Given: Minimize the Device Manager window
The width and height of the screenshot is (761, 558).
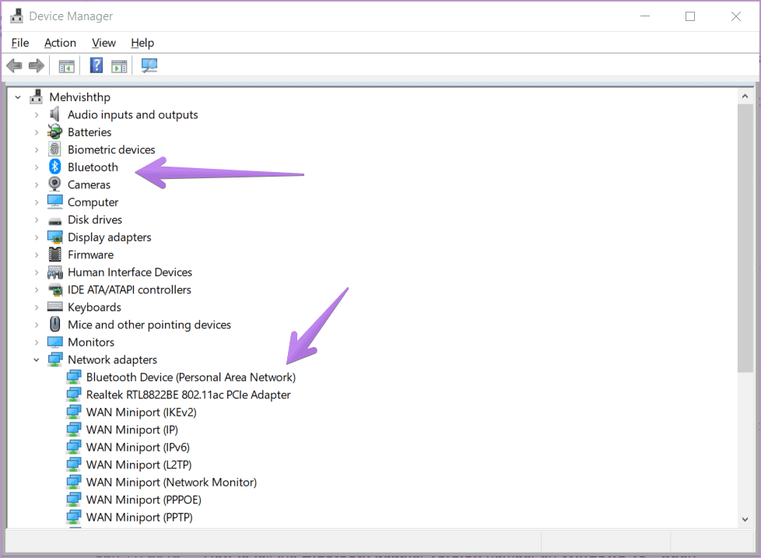Looking at the screenshot, I should pos(645,16).
